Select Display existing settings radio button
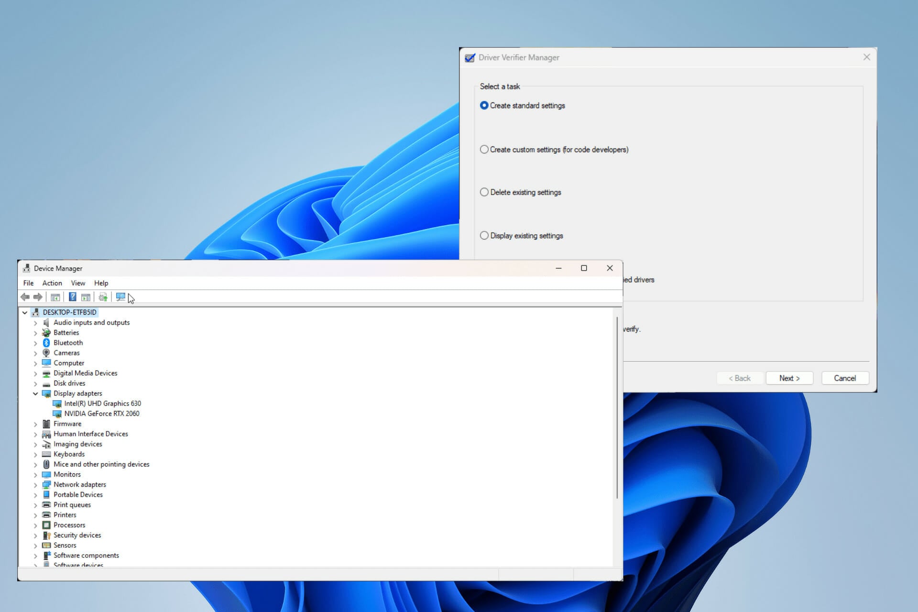Viewport: 918px width, 612px height. click(x=484, y=236)
